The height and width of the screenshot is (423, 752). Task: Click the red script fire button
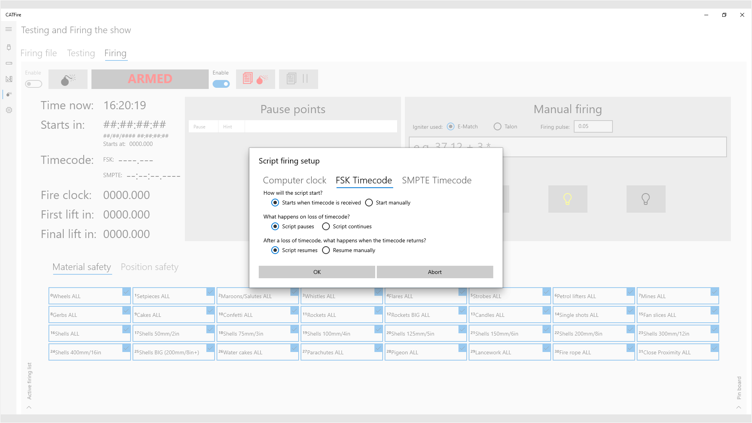click(255, 79)
